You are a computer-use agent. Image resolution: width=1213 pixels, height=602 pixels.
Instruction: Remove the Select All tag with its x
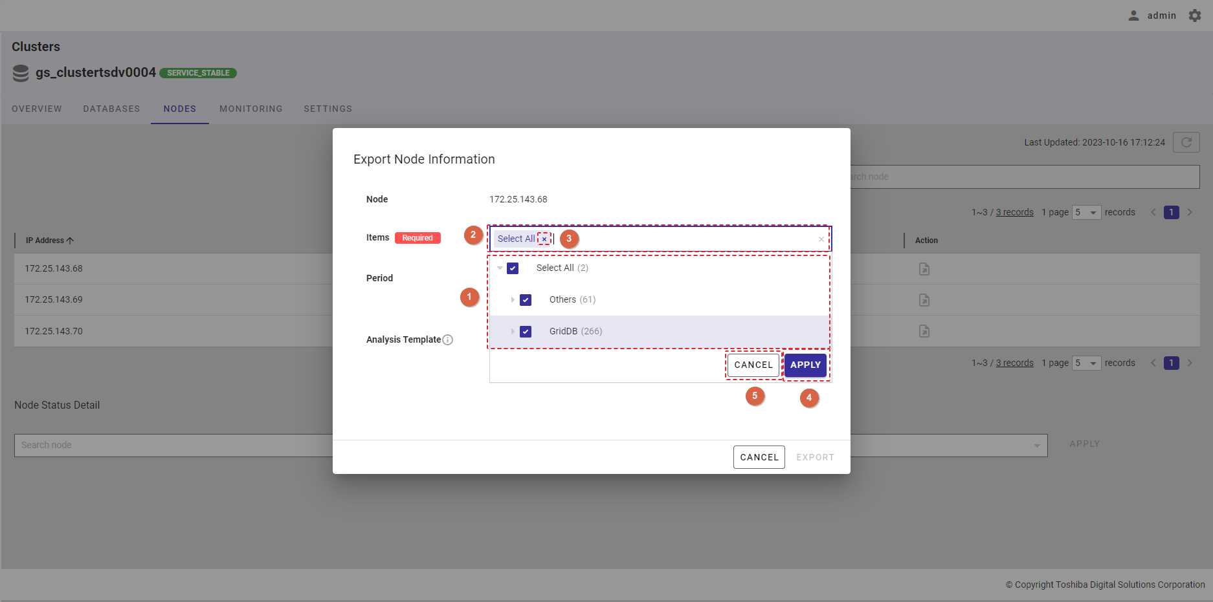click(x=544, y=239)
